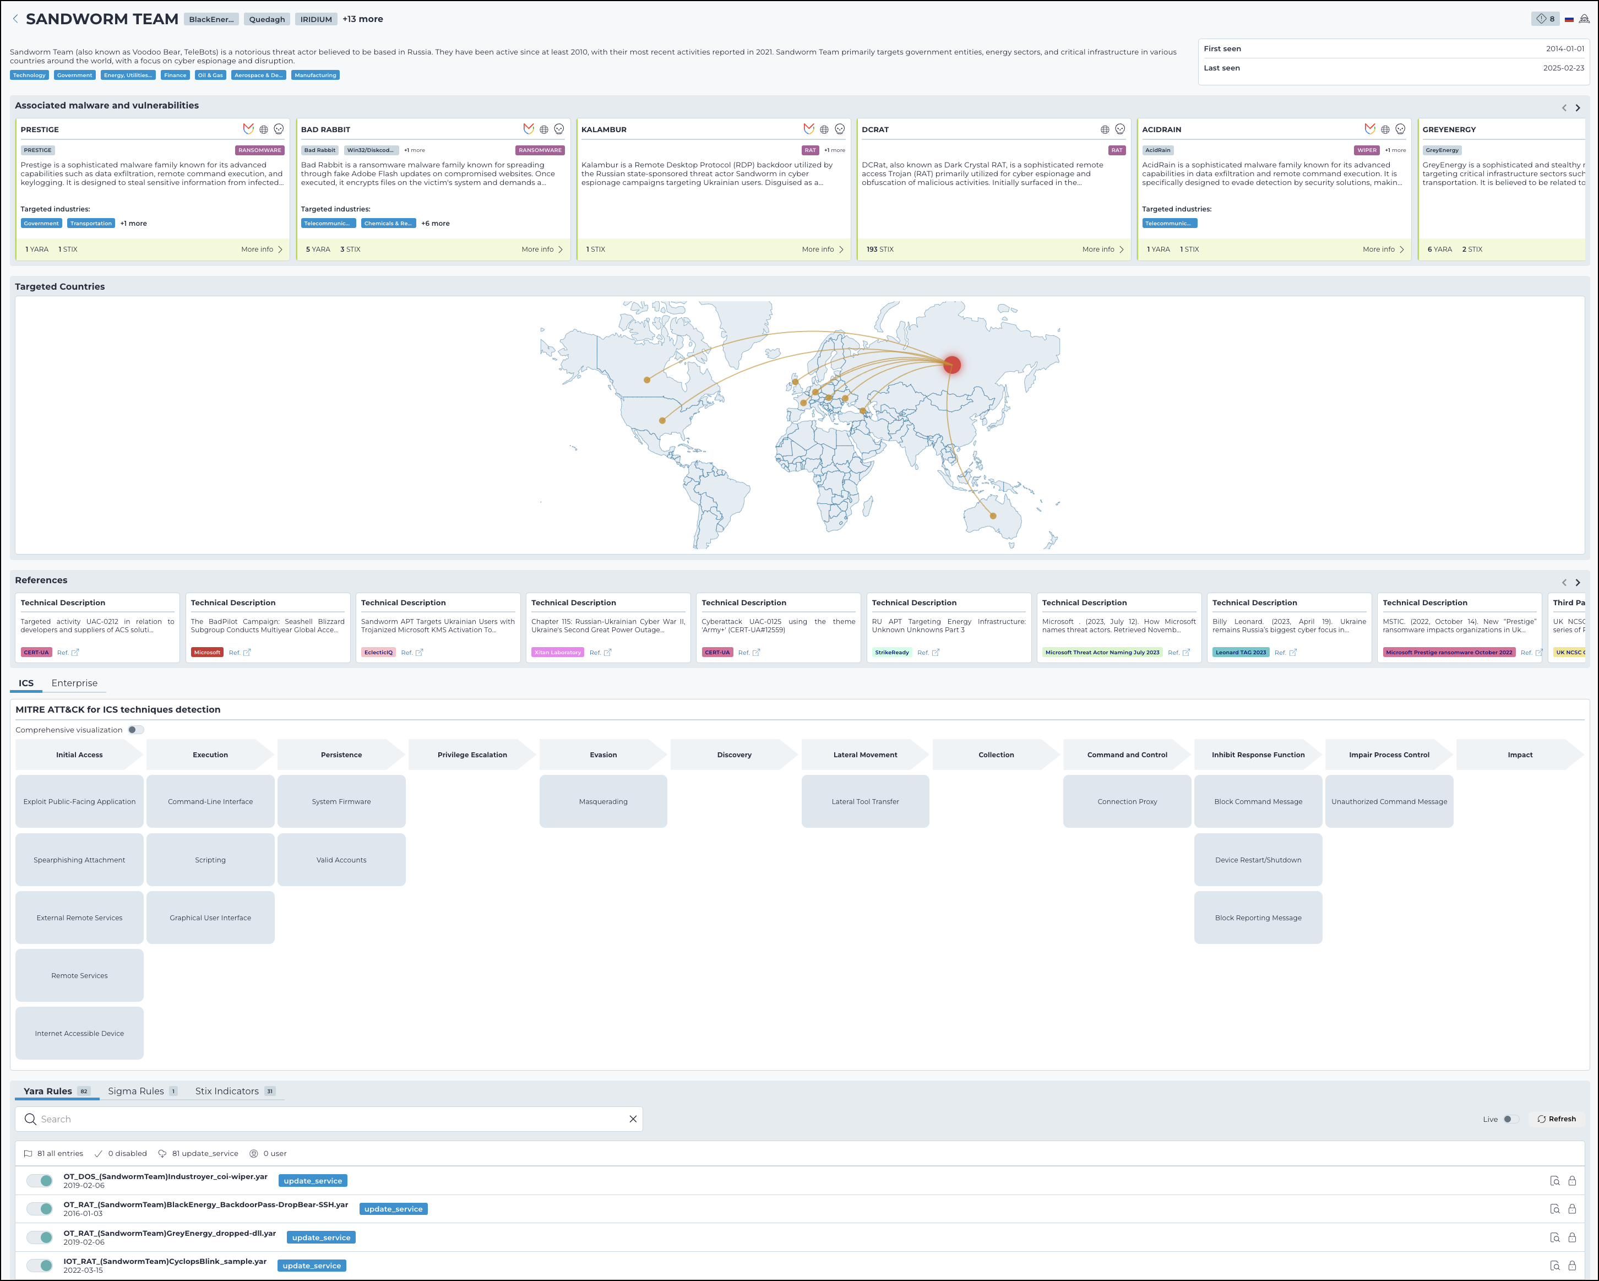Image resolution: width=1599 pixels, height=1281 pixels.
Task: Click the skull icon on DCRAT card
Action: coord(1120,129)
